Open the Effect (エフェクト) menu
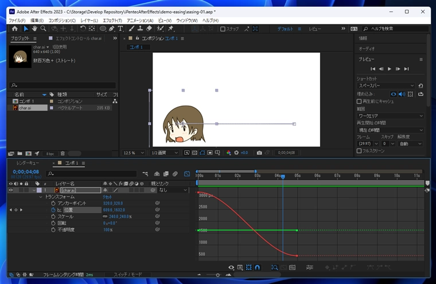436x284 pixels. (112, 21)
